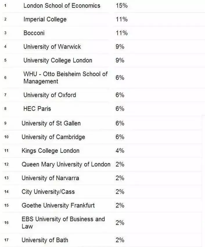Click Goethe University Frankfurt name

(58, 205)
